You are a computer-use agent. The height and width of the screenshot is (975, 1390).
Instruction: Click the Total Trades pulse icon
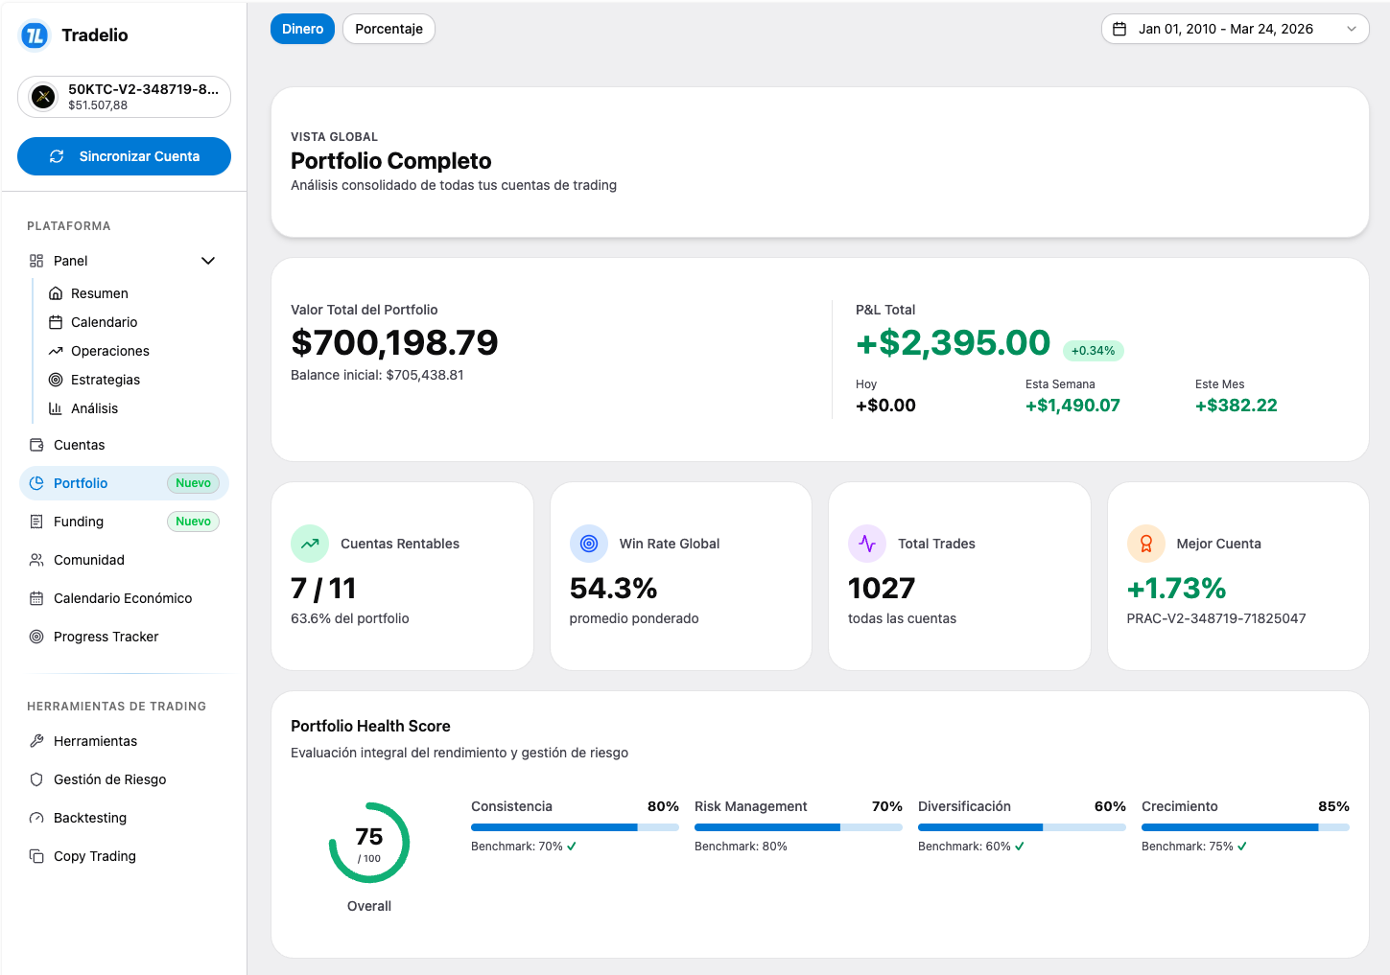pyautogui.click(x=867, y=544)
